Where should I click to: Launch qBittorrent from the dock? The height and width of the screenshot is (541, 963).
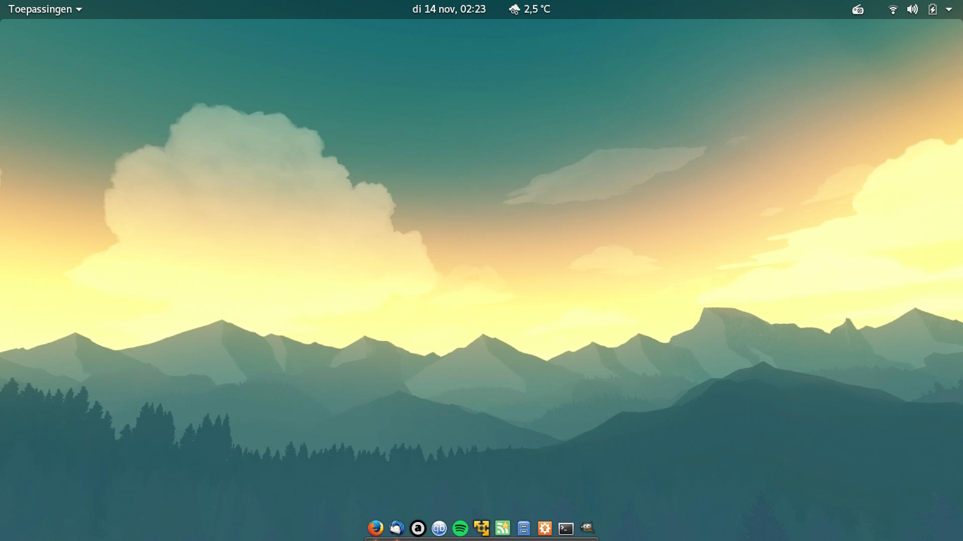click(439, 528)
